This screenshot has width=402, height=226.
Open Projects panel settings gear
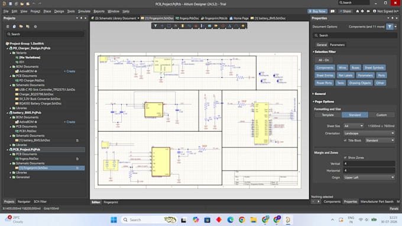(35, 27)
